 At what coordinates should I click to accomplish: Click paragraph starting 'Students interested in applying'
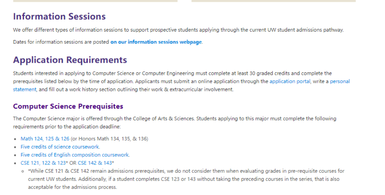tap(181, 81)
